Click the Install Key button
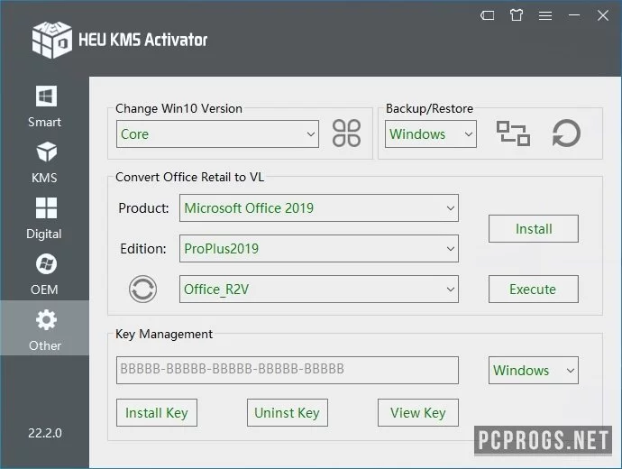The width and height of the screenshot is (622, 469). point(157,413)
